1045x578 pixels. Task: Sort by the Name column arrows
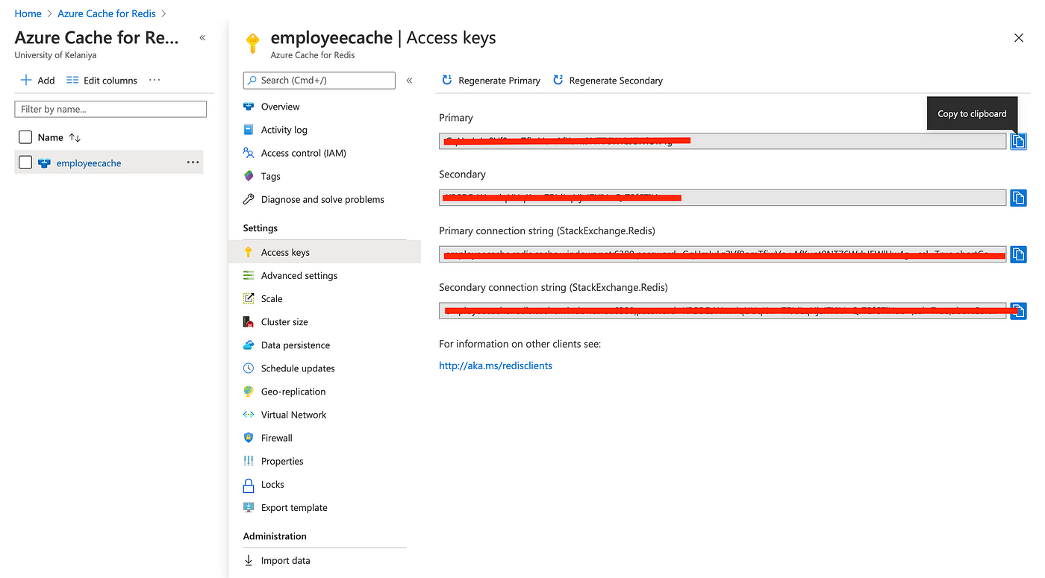75,137
